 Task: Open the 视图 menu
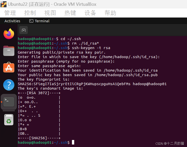tap(50, 13)
